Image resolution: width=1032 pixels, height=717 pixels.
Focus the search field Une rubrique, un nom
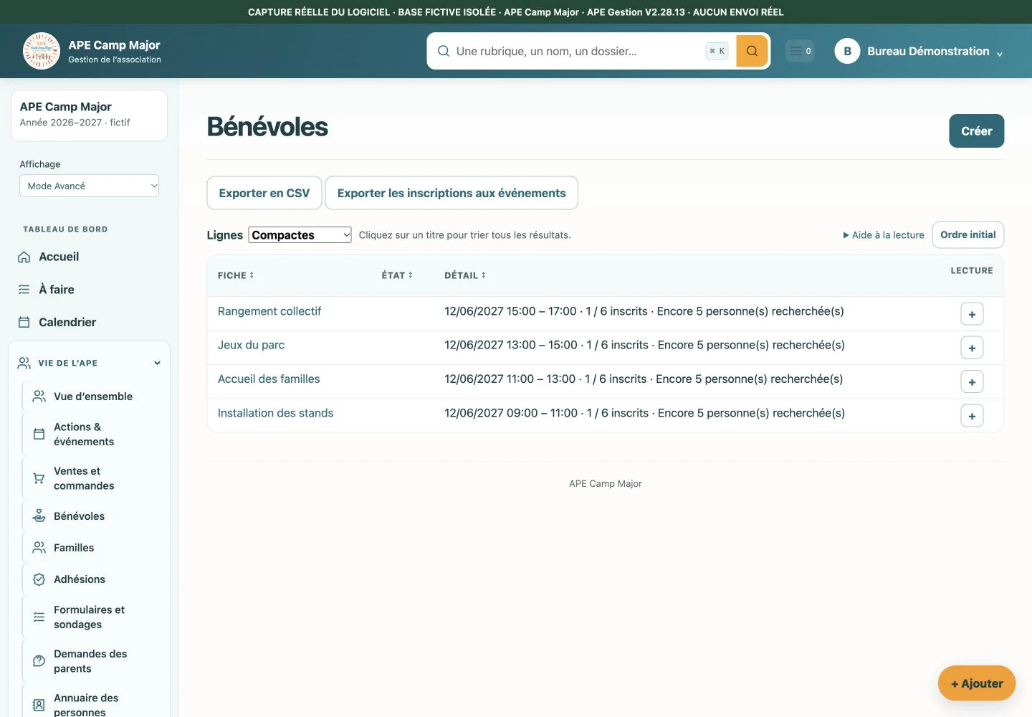(x=577, y=51)
